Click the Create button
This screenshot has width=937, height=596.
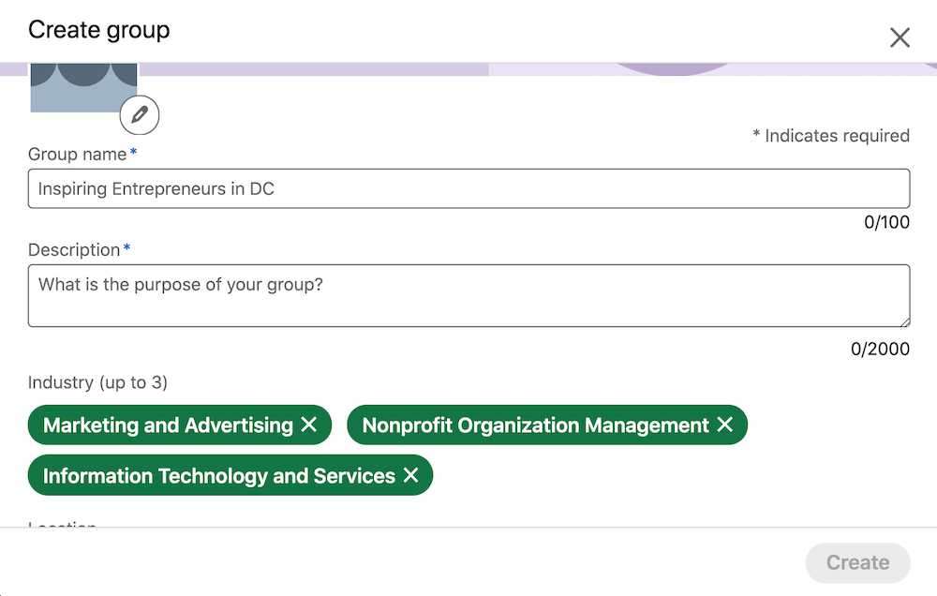(x=857, y=562)
